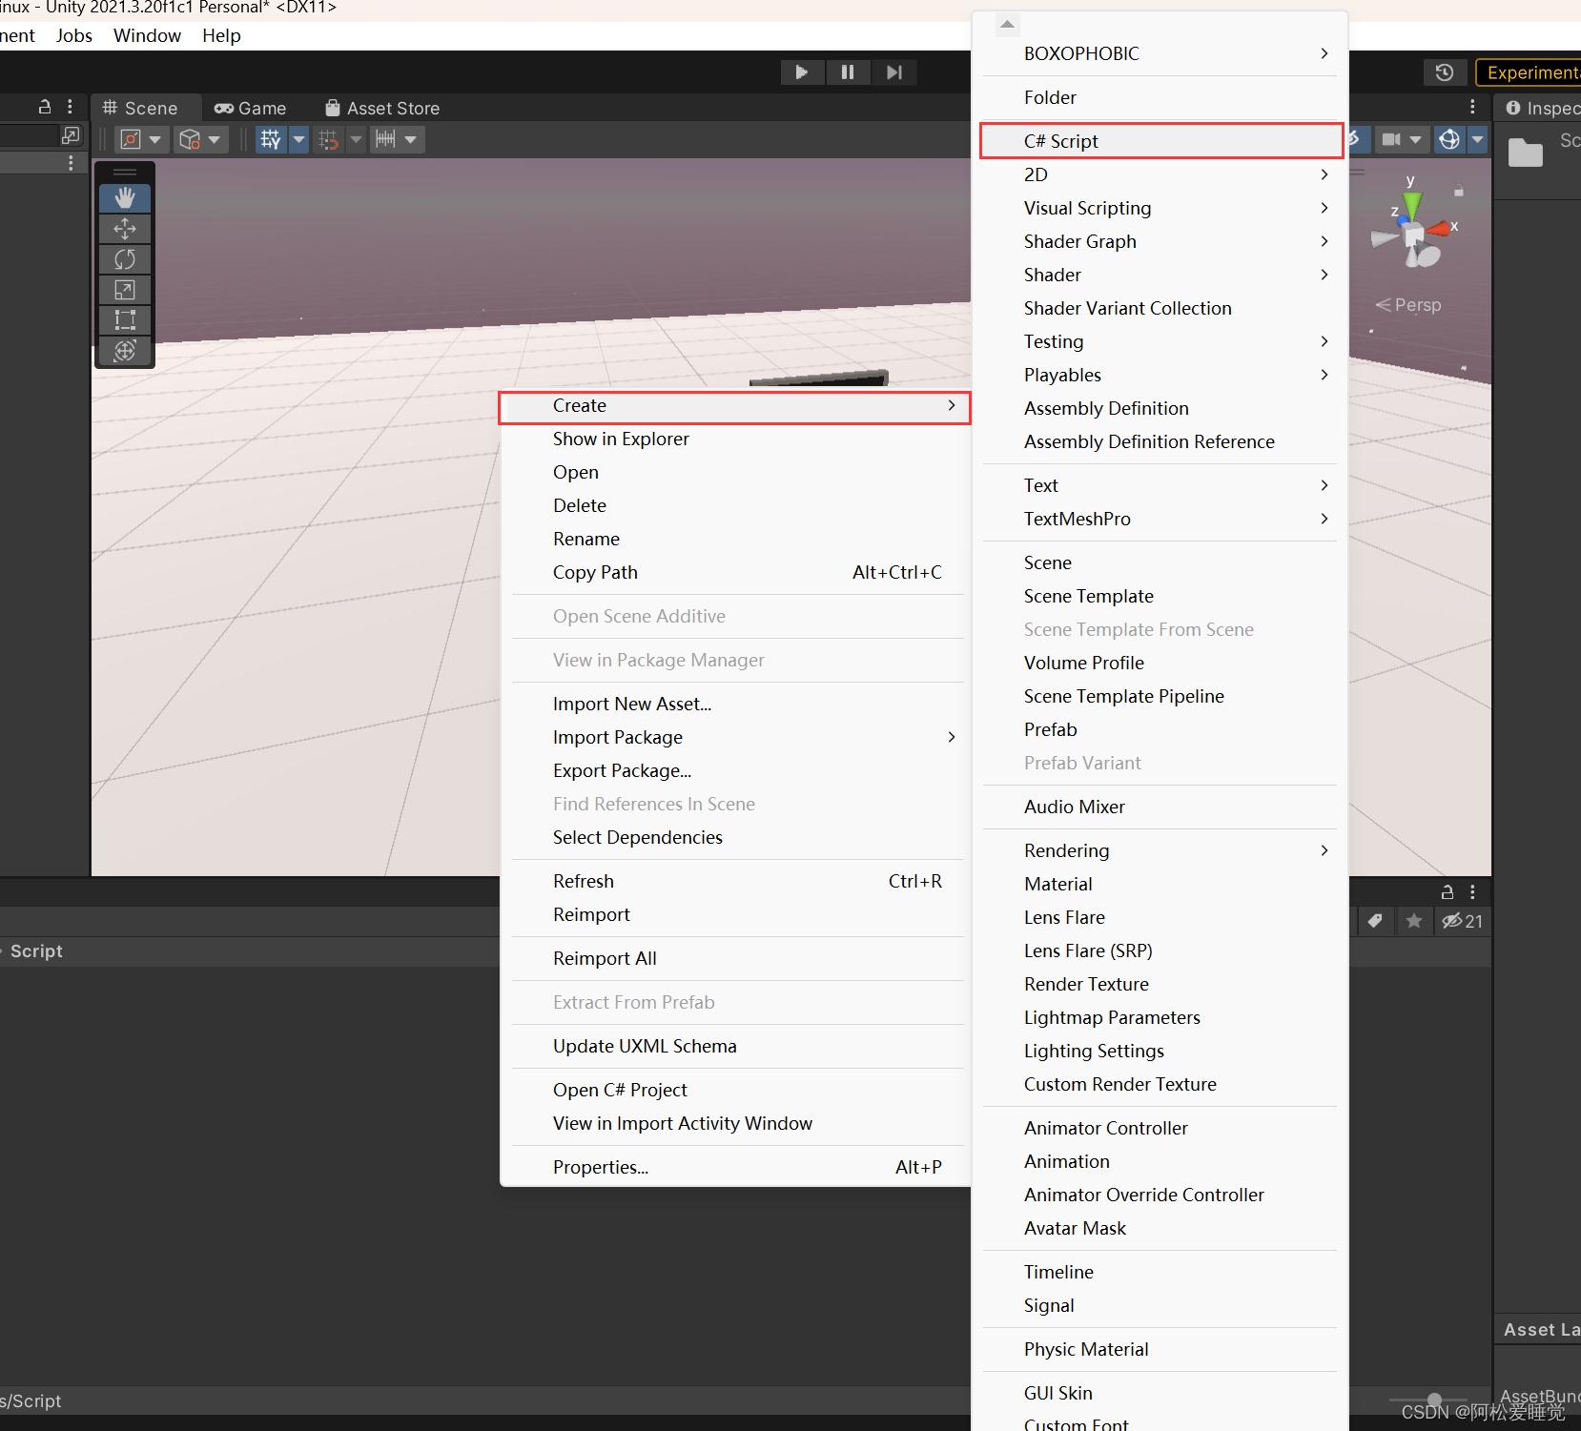Toggle the grid snapping magnet button

click(329, 140)
